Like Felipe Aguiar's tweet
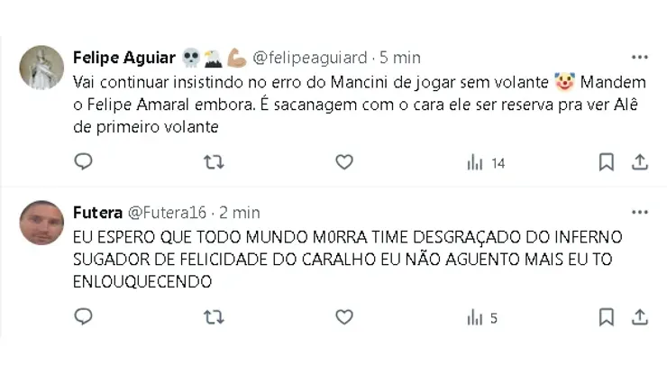This screenshot has width=667, height=375. pyautogui.click(x=344, y=162)
